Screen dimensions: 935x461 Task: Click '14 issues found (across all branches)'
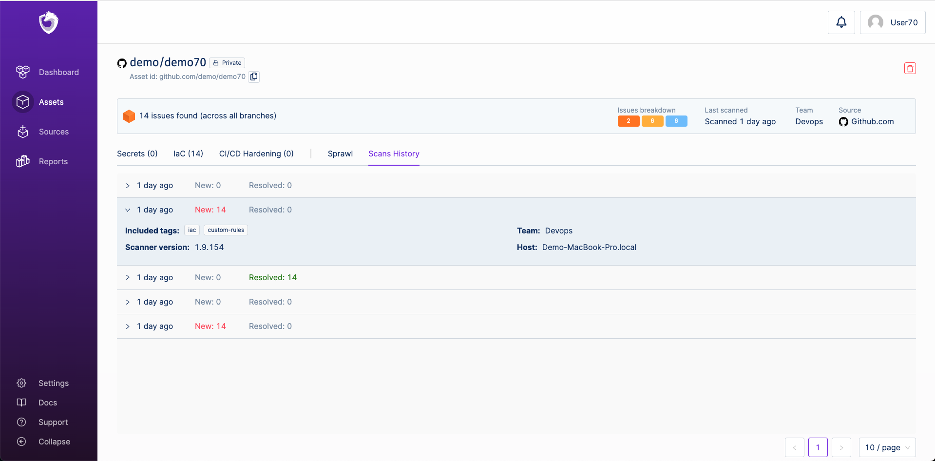point(208,115)
